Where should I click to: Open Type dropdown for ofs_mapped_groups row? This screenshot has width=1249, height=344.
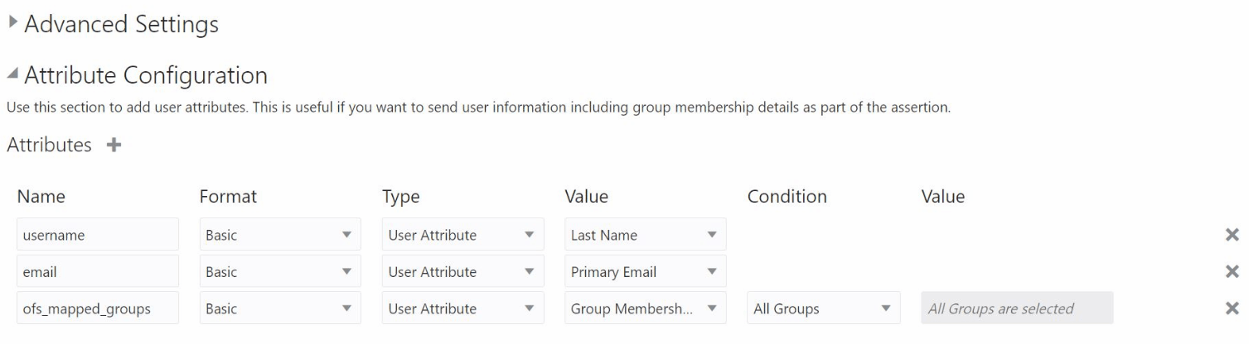[462, 308]
